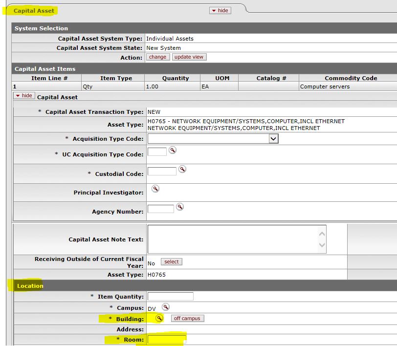Click the Campus lookup magnifier

coord(166,307)
